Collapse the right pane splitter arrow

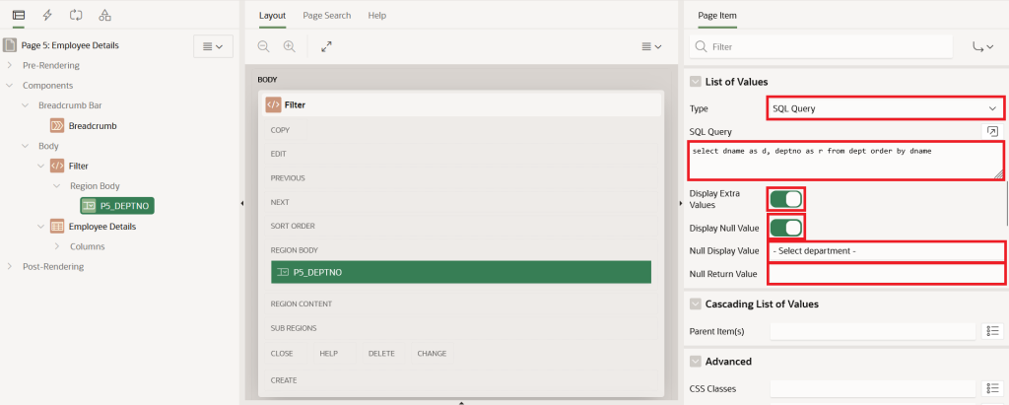(x=680, y=203)
